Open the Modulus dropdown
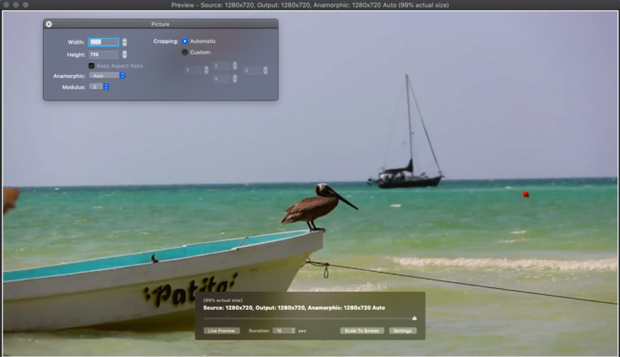This screenshot has height=357, width=620. [99, 87]
